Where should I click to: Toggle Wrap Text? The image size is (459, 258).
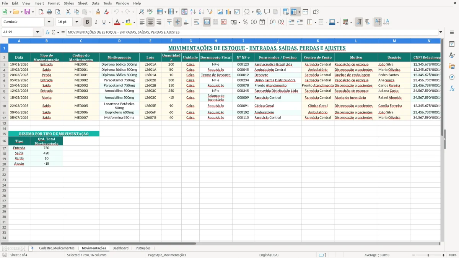pos(197,22)
